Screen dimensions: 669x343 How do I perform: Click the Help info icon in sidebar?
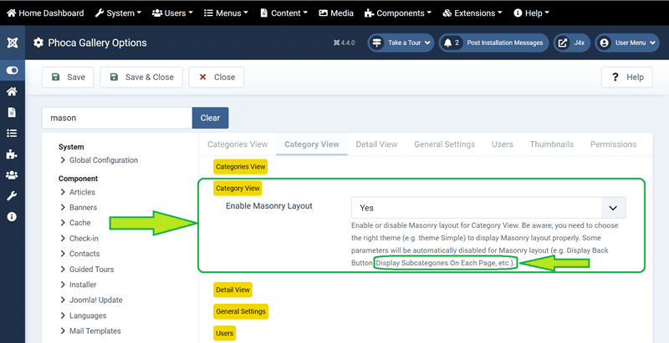pos(12,216)
